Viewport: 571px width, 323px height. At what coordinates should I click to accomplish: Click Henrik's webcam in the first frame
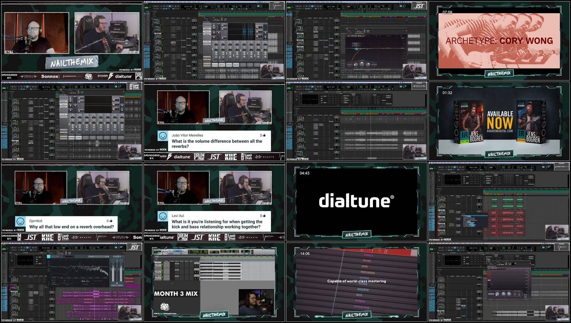point(107,33)
